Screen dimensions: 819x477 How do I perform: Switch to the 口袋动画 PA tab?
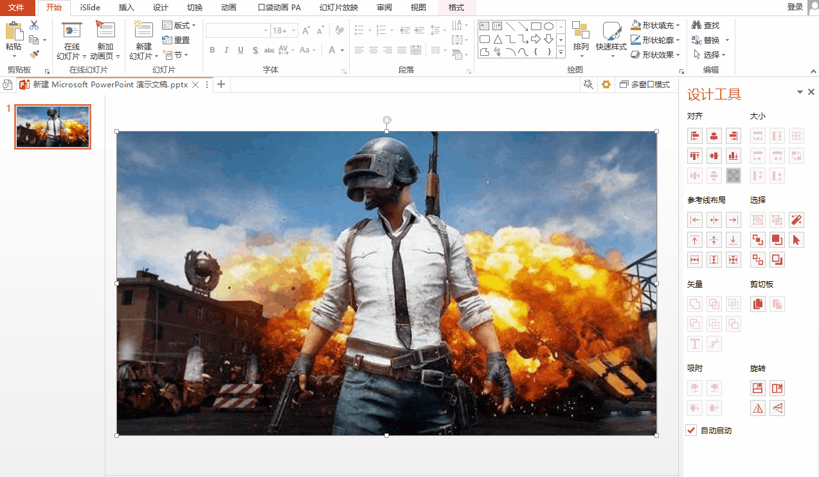click(x=279, y=7)
